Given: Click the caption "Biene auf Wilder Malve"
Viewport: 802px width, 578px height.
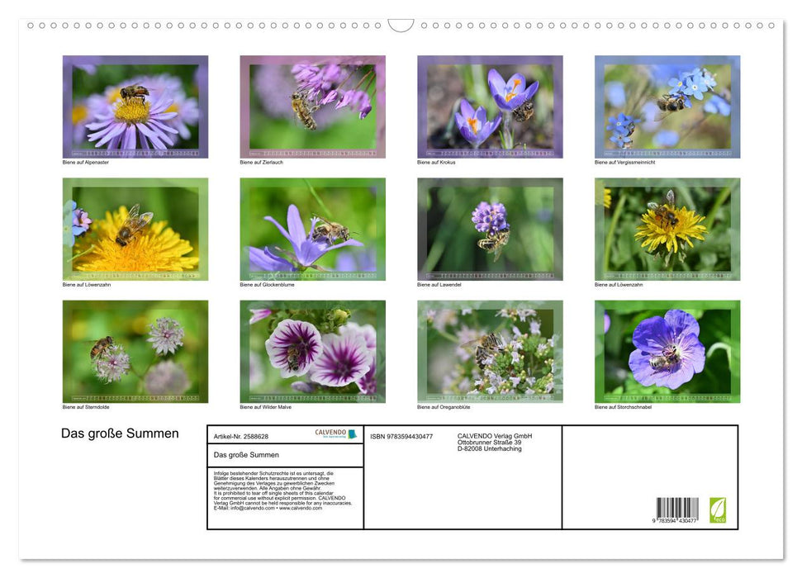Looking at the screenshot, I should [x=265, y=407].
